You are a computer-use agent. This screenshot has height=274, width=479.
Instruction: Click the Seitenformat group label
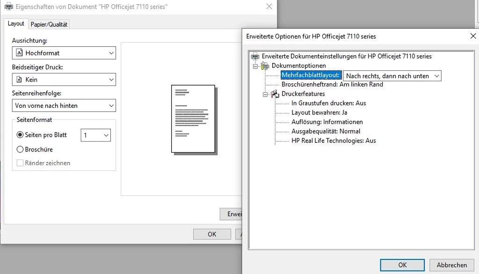click(34, 119)
